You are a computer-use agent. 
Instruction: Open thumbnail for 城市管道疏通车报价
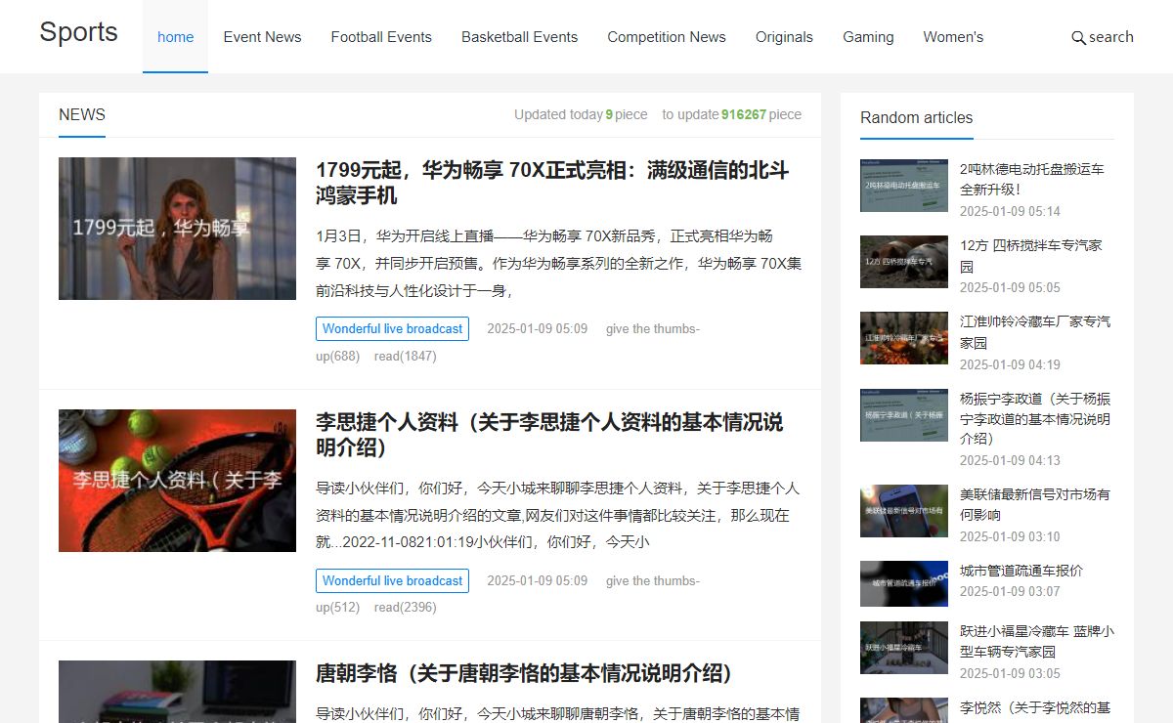click(x=904, y=583)
